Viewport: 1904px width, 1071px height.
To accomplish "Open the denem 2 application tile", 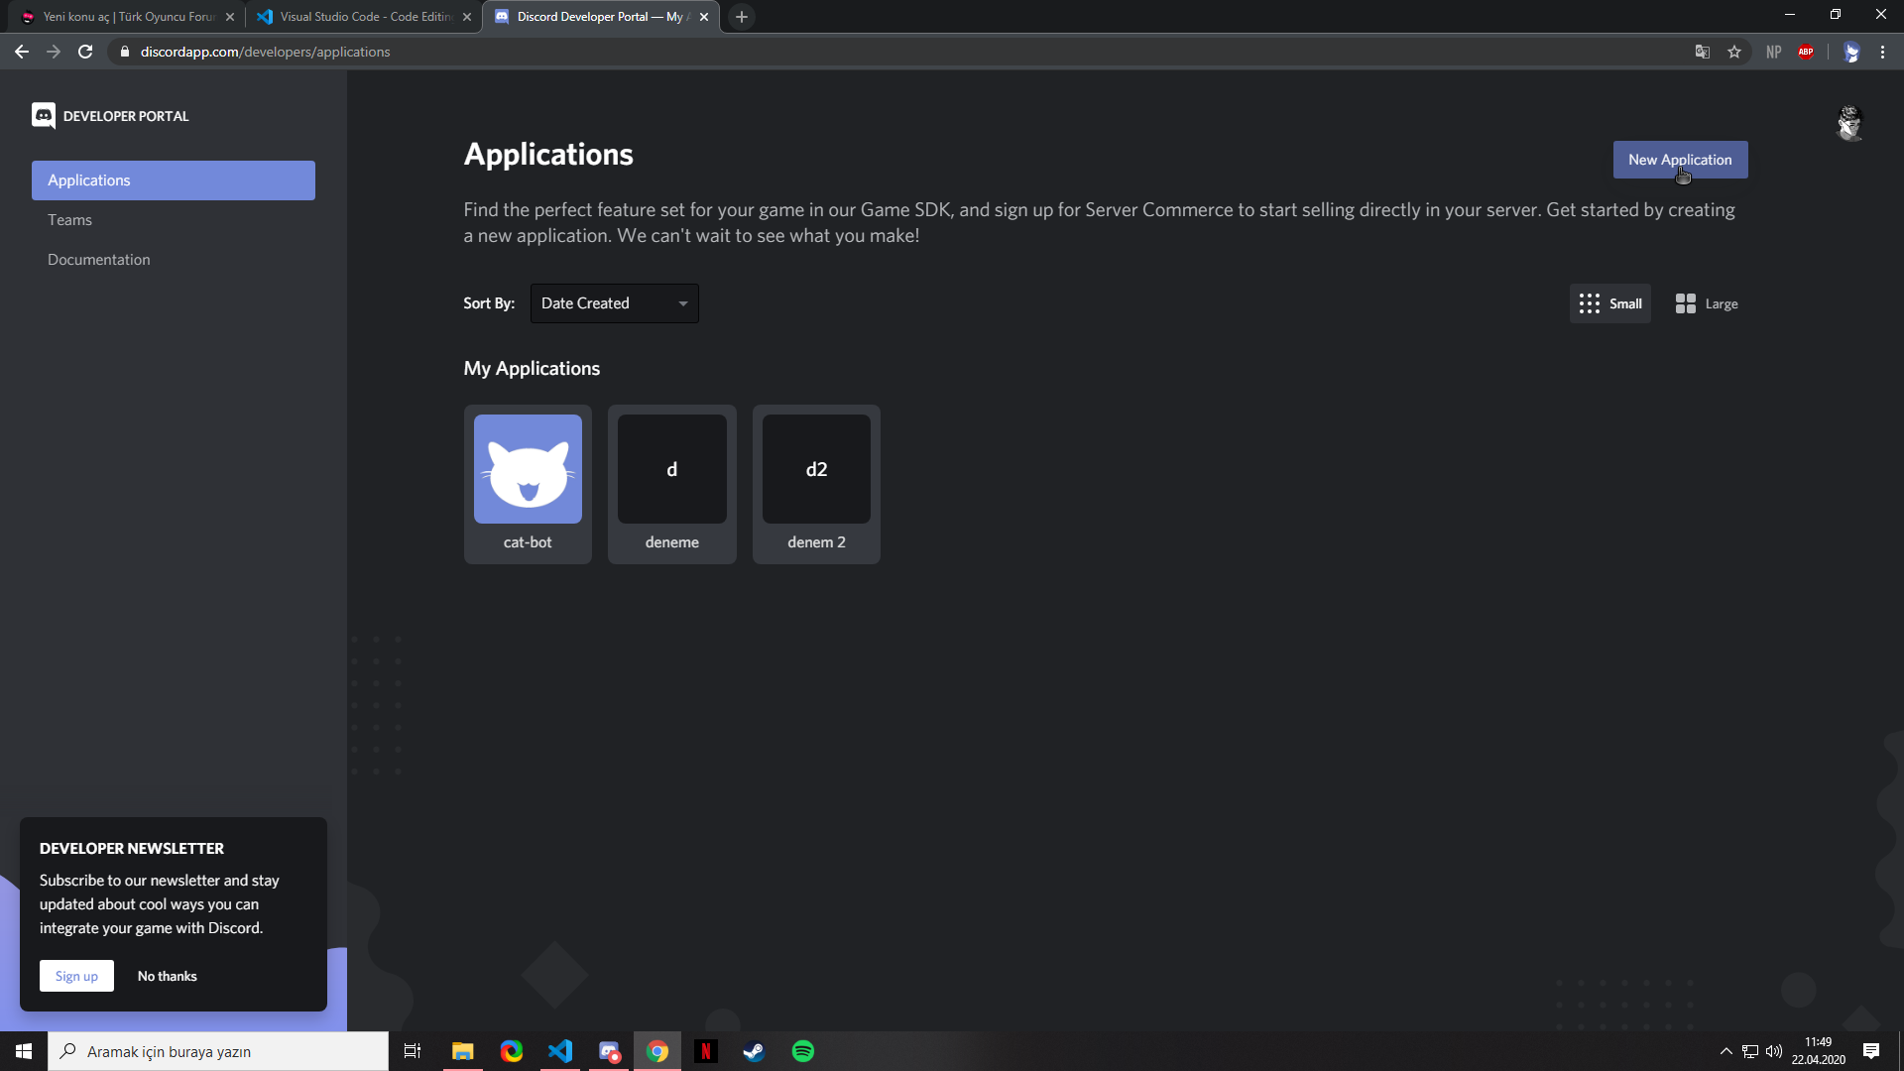I will [816, 484].
